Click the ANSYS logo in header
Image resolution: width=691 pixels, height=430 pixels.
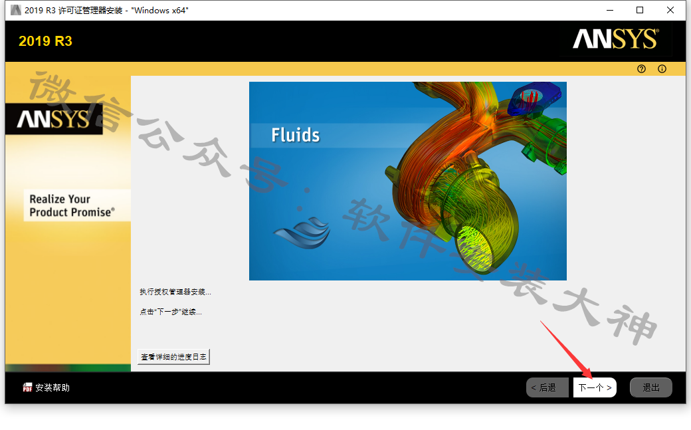pyautogui.click(x=616, y=39)
